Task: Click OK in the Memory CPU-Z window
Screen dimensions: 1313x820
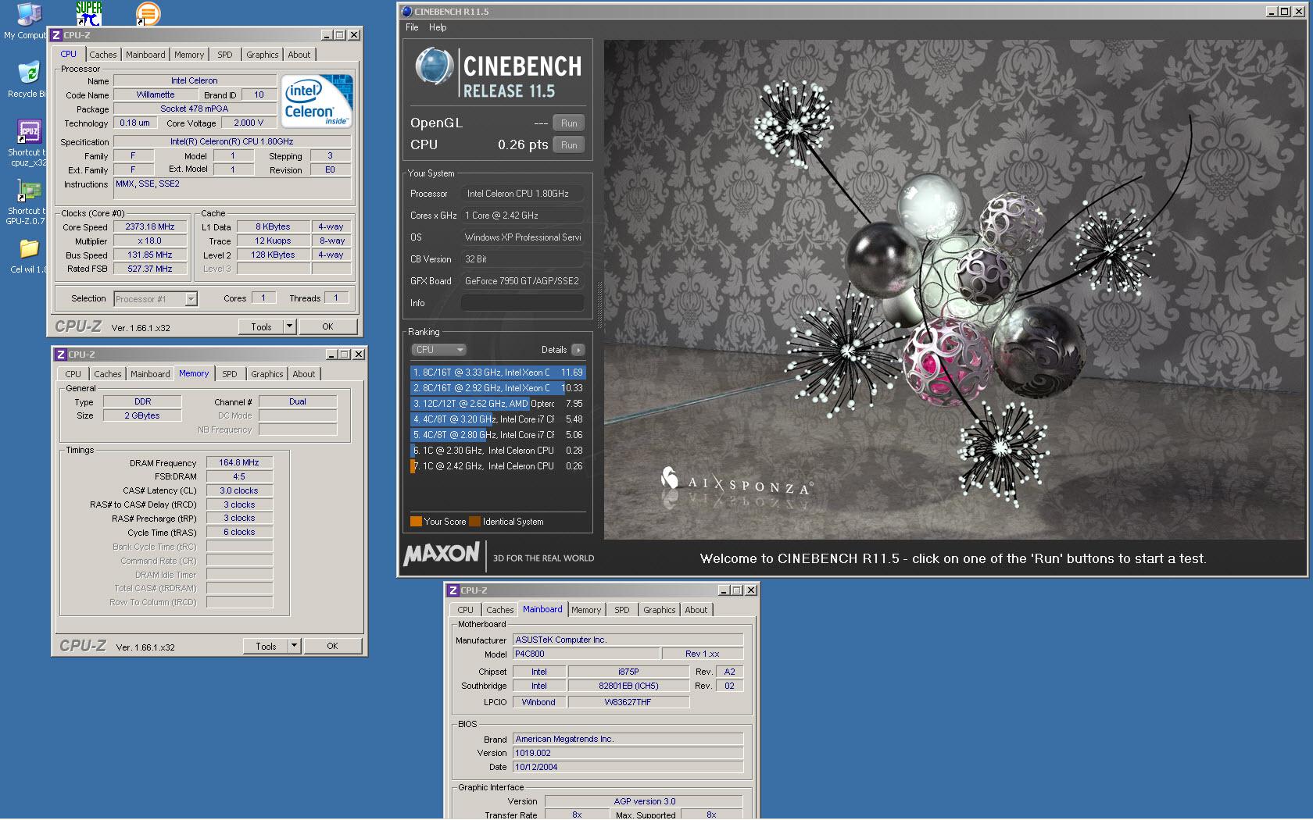Action: pyautogui.click(x=332, y=646)
